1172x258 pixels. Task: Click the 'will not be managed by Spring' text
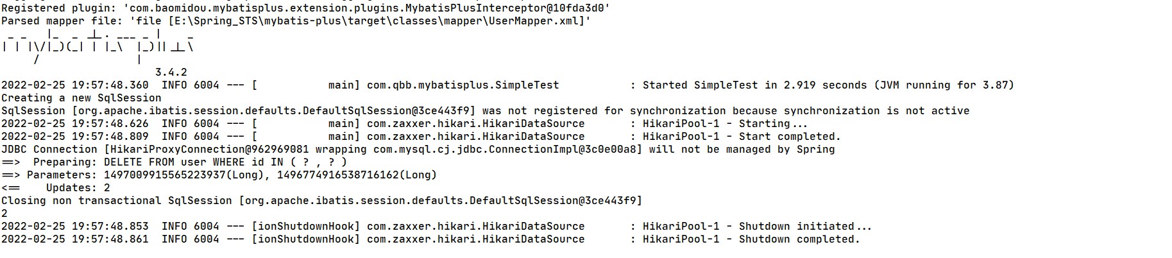(742, 150)
